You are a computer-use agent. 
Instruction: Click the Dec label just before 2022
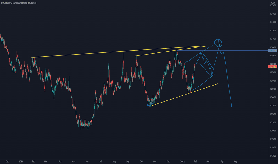168,162
